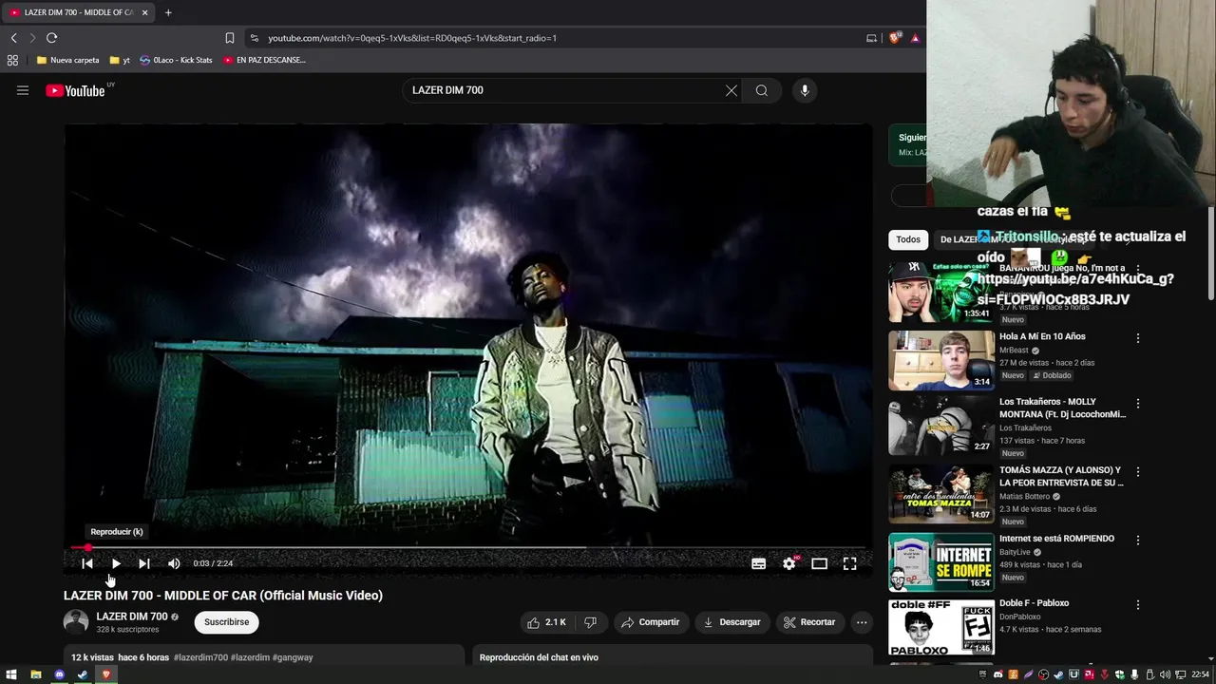
Task: Open the Windows Start menu
Action: coord(11,674)
